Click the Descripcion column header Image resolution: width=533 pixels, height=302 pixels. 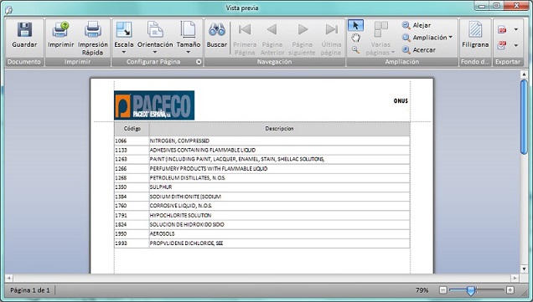coord(279,129)
